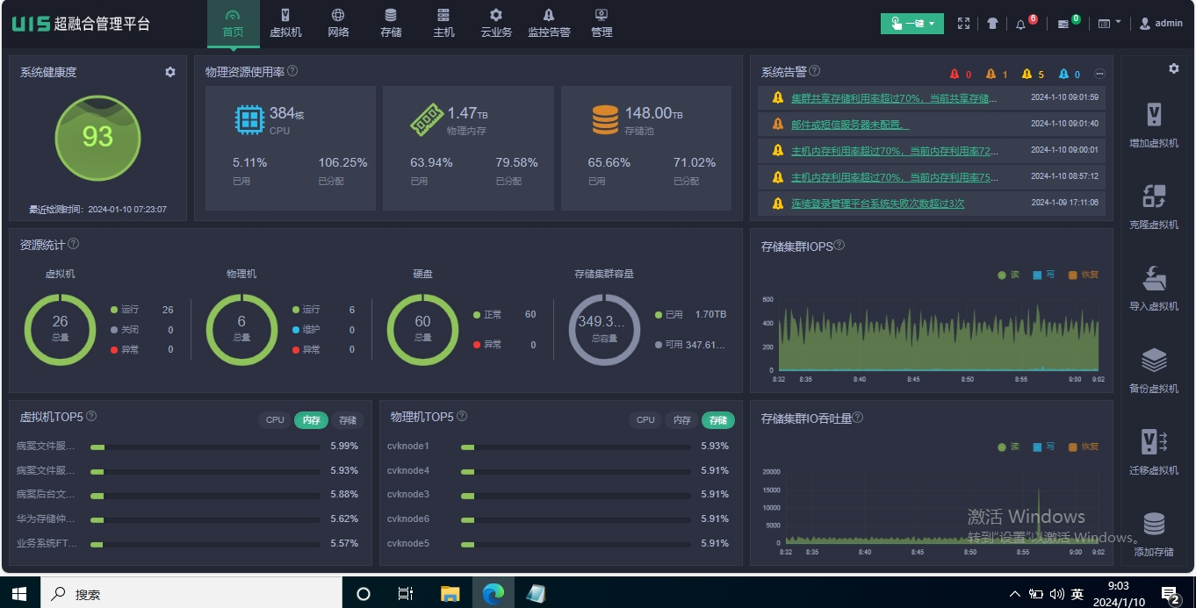Launch the 备份虚拟机 backup VM icon
The image size is (1196, 608).
1154,360
